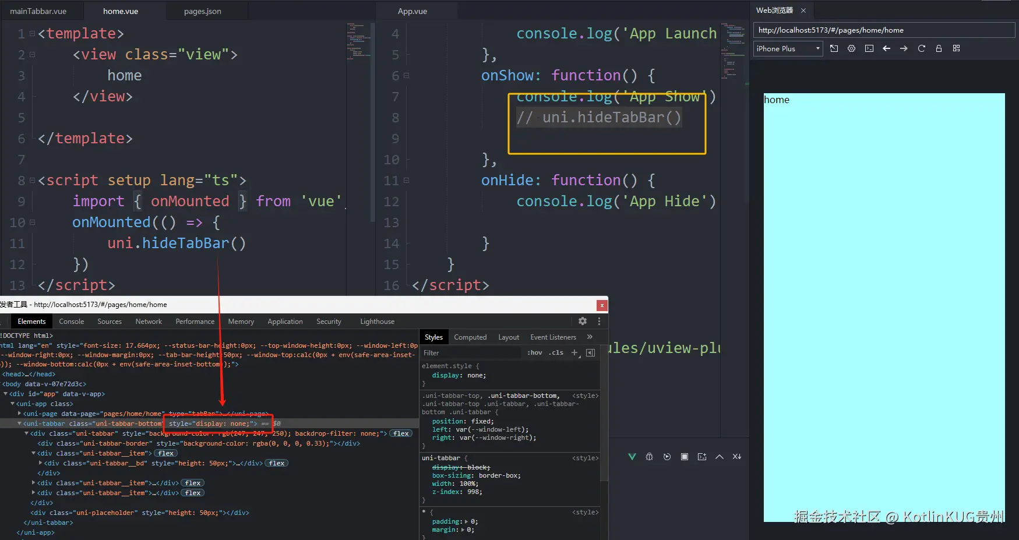
Task: Close the Web浏览器 tab
Action: (803, 10)
